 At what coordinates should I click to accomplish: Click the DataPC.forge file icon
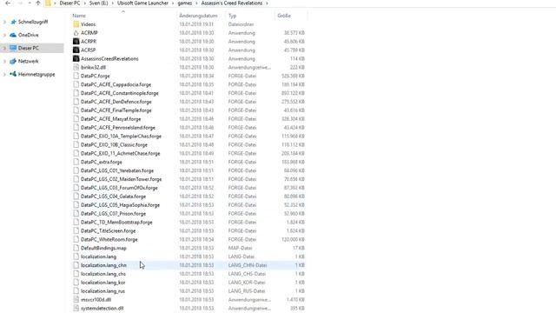76,76
